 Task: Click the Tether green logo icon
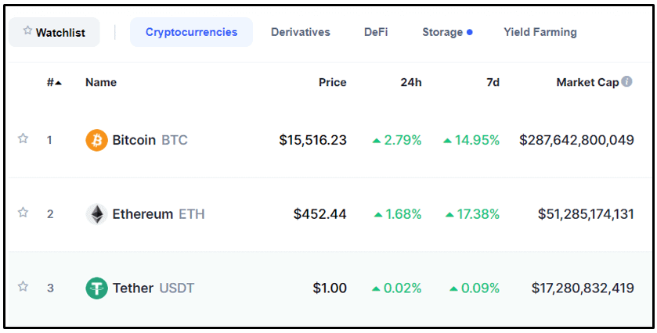click(96, 288)
